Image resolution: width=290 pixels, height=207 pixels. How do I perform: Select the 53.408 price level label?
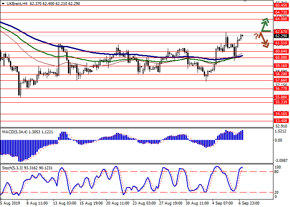281,121
